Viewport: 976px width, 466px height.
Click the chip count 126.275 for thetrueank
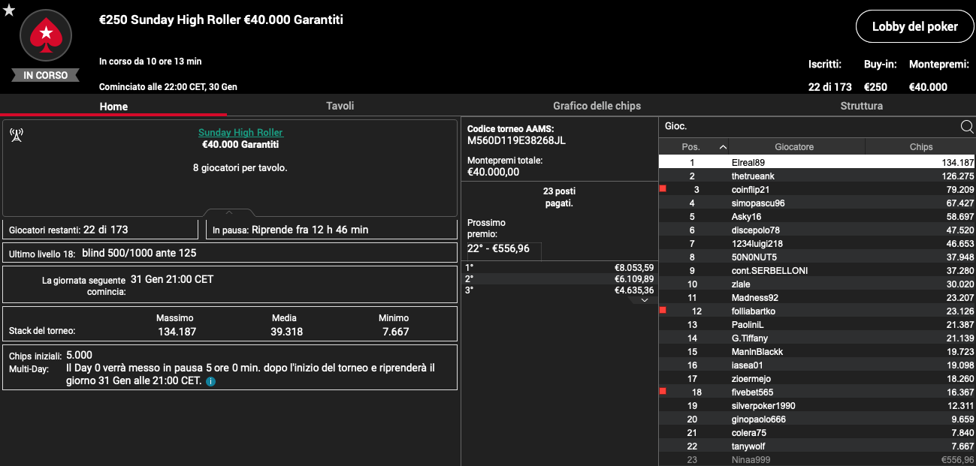957,176
